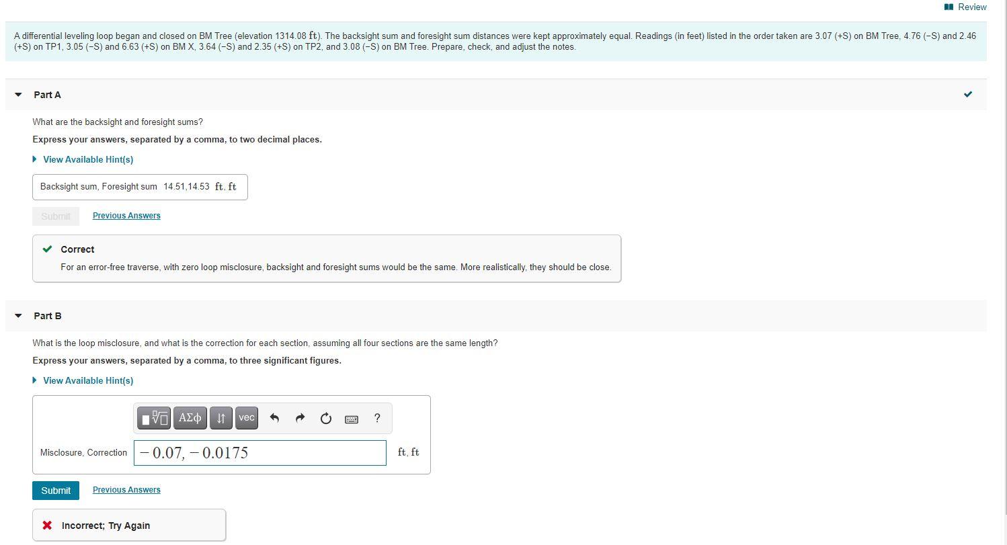Open keyboard shortcuts icon in equation editor
Screen dimensions: 1007x545
coord(351,418)
